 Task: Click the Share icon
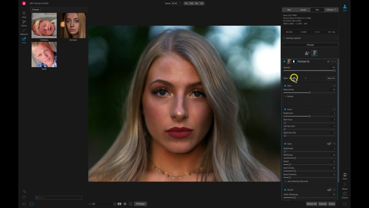click(x=345, y=186)
